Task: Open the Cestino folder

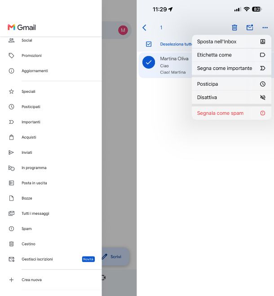Action: coord(51,244)
